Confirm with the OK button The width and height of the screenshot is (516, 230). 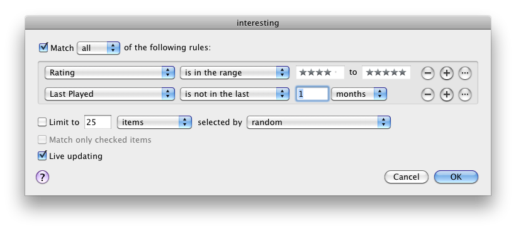pyautogui.click(x=456, y=177)
